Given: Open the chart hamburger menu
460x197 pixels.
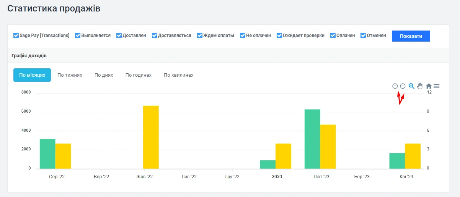Looking at the screenshot, I should tap(437, 86).
